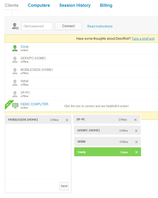
Task: Open the Session History tab
Action: (75, 5)
